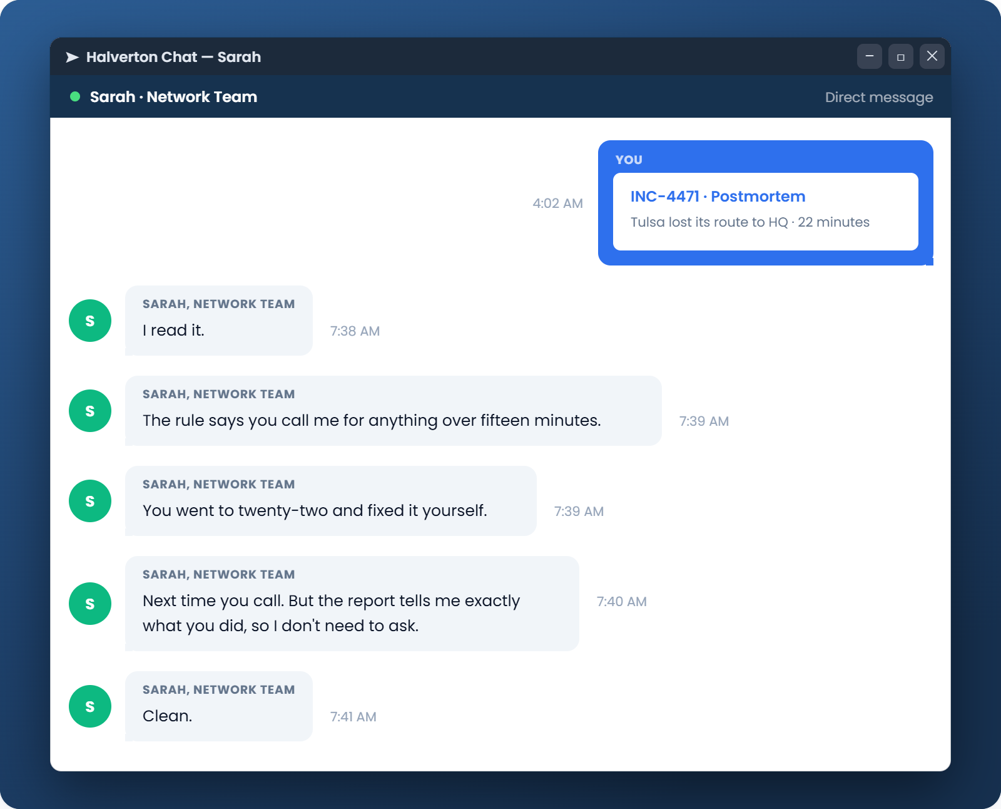Click the 7:38 AM timestamp
This screenshot has width=1001, height=809.
pyautogui.click(x=355, y=331)
